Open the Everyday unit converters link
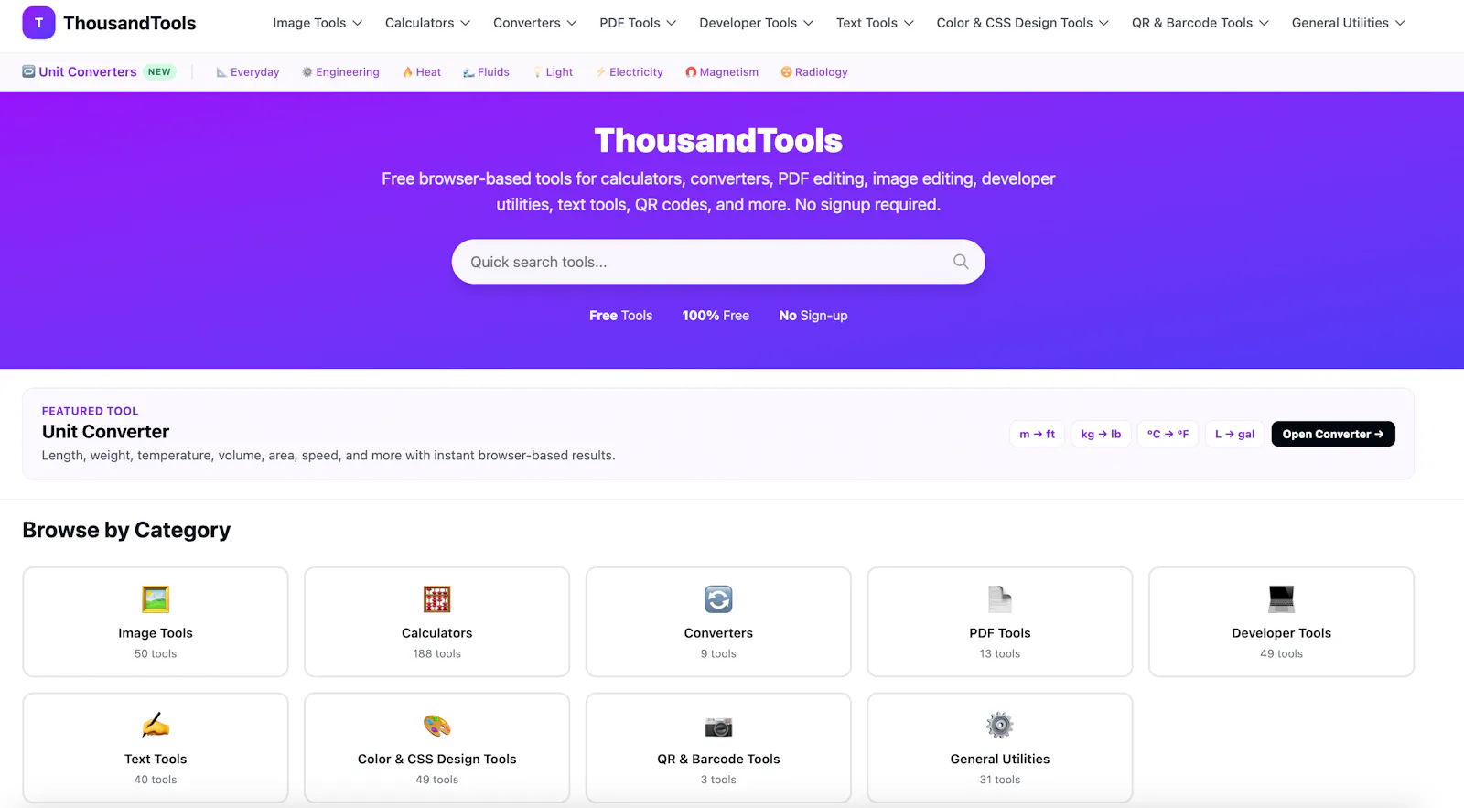Viewport: 1464px width, 808px height. tap(248, 72)
